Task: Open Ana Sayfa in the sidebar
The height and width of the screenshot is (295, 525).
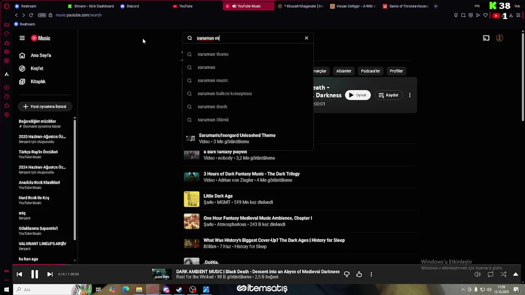Action: pyautogui.click(x=41, y=55)
